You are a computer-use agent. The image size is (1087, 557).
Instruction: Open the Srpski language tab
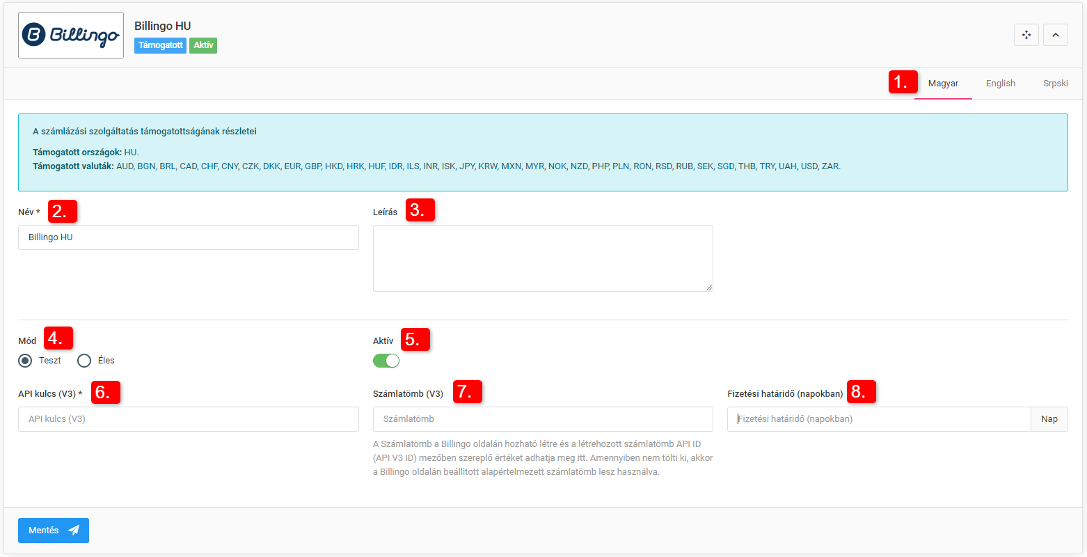[x=1055, y=84]
